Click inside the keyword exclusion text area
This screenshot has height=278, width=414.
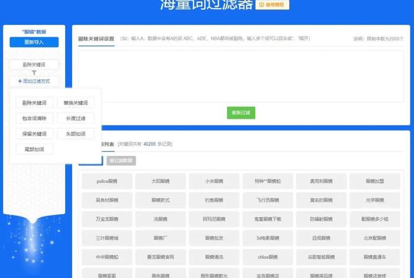pos(241,76)
